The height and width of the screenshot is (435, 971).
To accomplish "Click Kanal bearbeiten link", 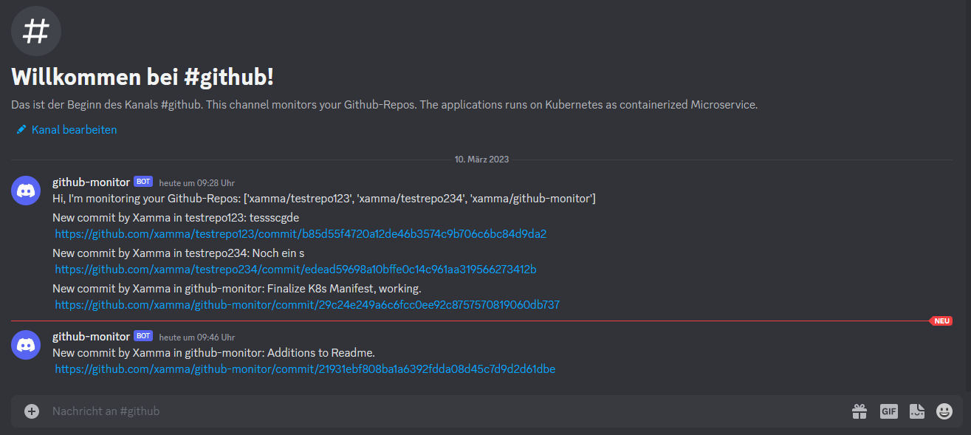I will coord(74,129).
